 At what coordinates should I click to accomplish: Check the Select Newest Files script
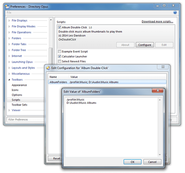pos(60,61)
